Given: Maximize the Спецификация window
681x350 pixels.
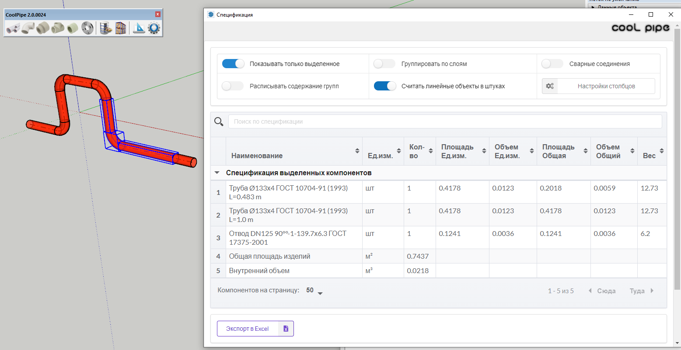Looking at the screenshot, I should pyautogui.click(x=651, y=14).
